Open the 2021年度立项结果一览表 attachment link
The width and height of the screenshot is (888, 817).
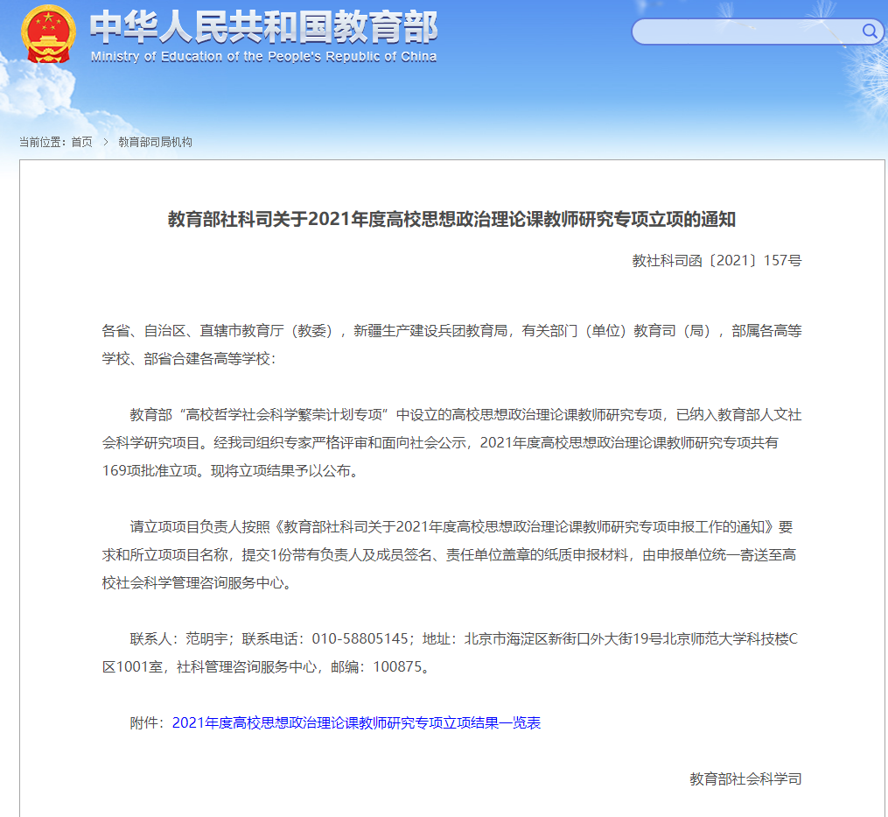356,722
